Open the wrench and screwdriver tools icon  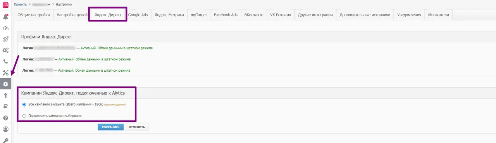5,72
